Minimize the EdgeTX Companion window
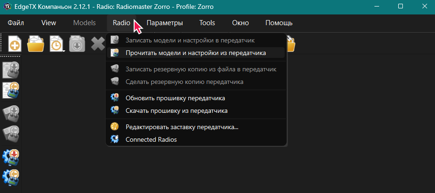The image size is (435, 193). 376,7
